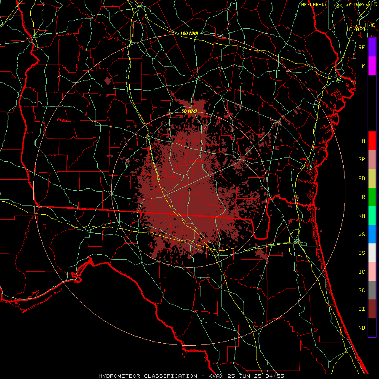Click the ND black legend swatch

(x=372, y=328)
